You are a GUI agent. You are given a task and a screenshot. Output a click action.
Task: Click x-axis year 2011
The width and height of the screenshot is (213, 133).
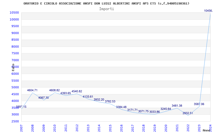tap(66, 128)
